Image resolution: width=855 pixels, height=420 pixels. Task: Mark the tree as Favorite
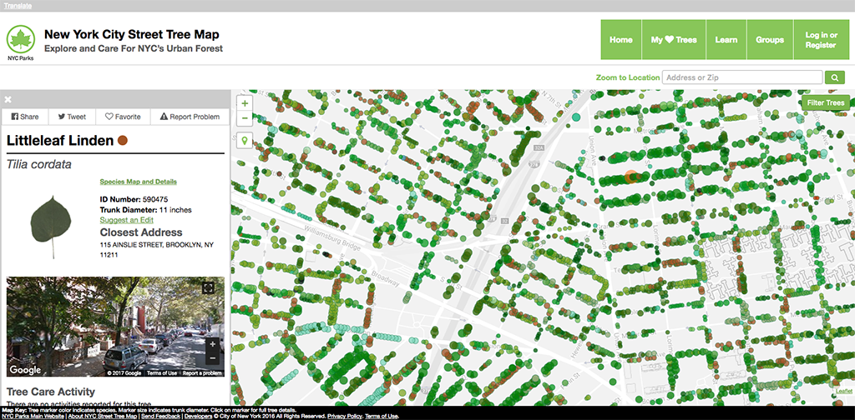coord(123,117)
